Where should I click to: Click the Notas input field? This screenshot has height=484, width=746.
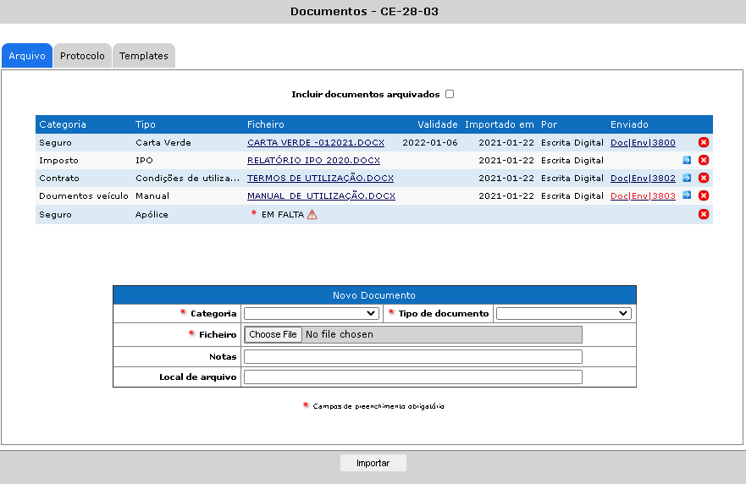click(412, 356)
